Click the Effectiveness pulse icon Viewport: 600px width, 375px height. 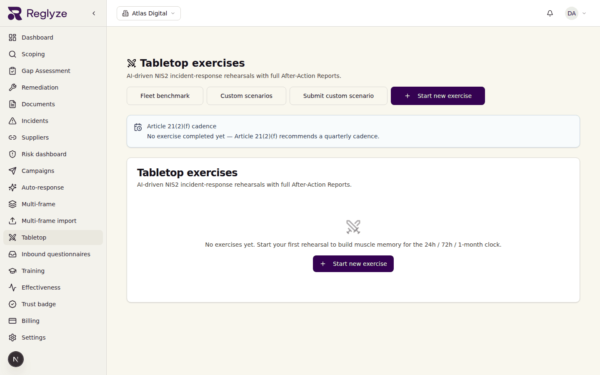(x=12, y=287)
